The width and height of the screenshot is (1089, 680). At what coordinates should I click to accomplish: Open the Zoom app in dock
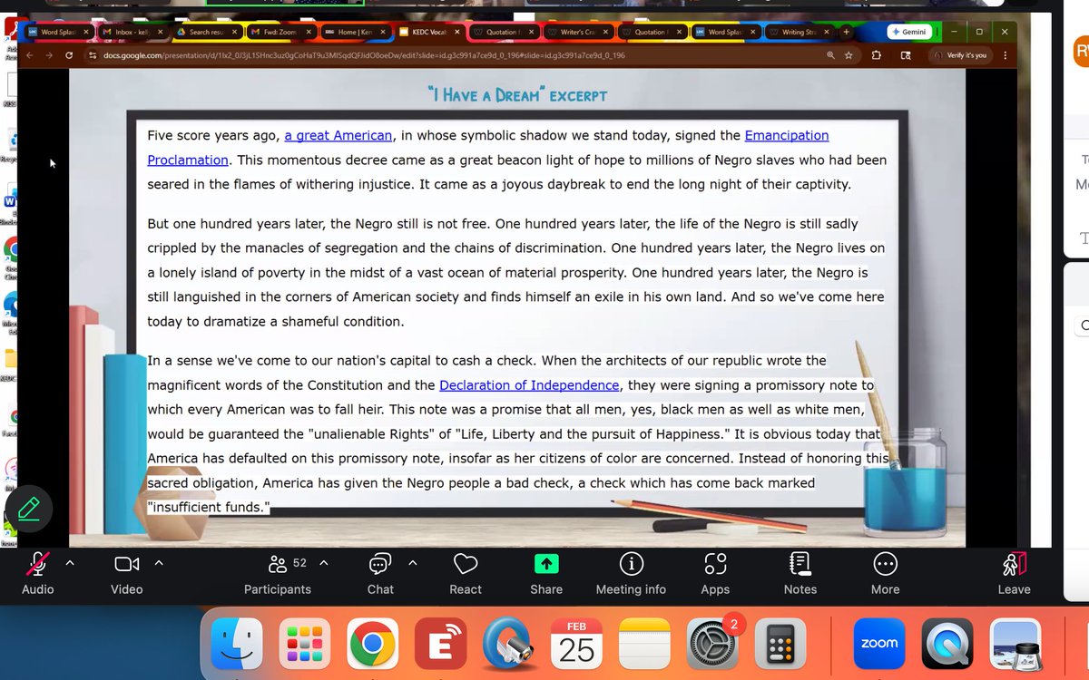879,643
